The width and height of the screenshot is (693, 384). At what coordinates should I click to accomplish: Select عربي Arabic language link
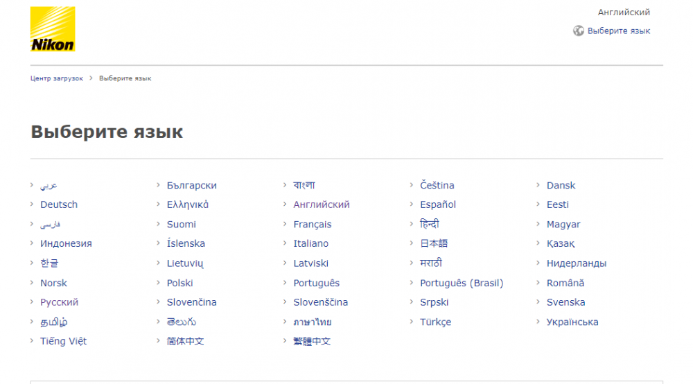[49, 186]
